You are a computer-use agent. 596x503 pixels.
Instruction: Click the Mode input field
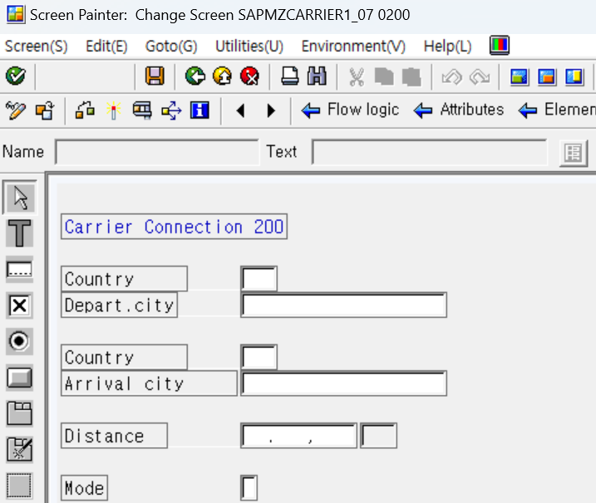[x=249, y=488]
